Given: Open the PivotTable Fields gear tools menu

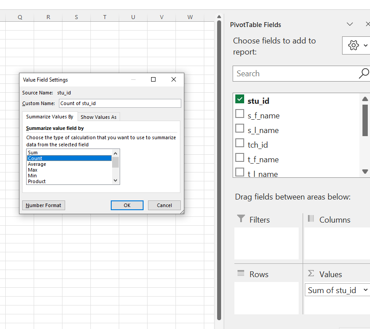Looking at the screenshot, I should [x=356, y=45].
